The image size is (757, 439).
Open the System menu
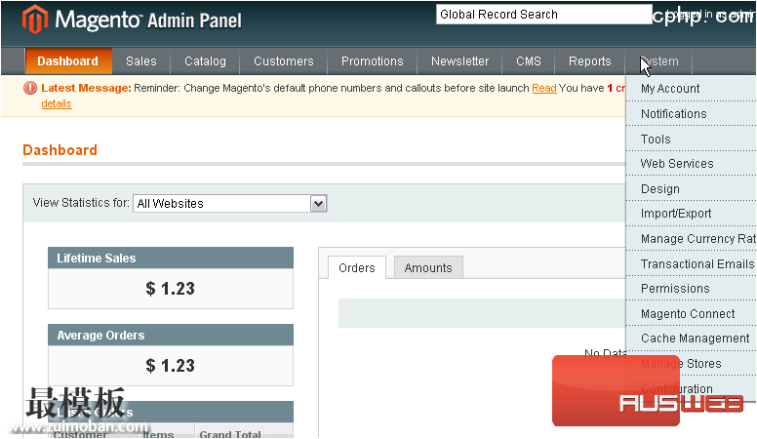coord(659,61)
